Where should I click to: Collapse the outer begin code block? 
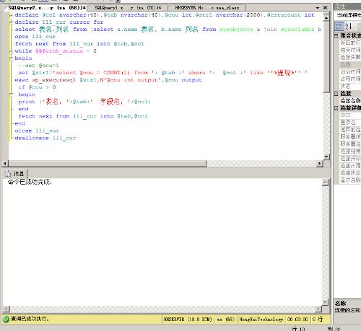tap(11, 58)
